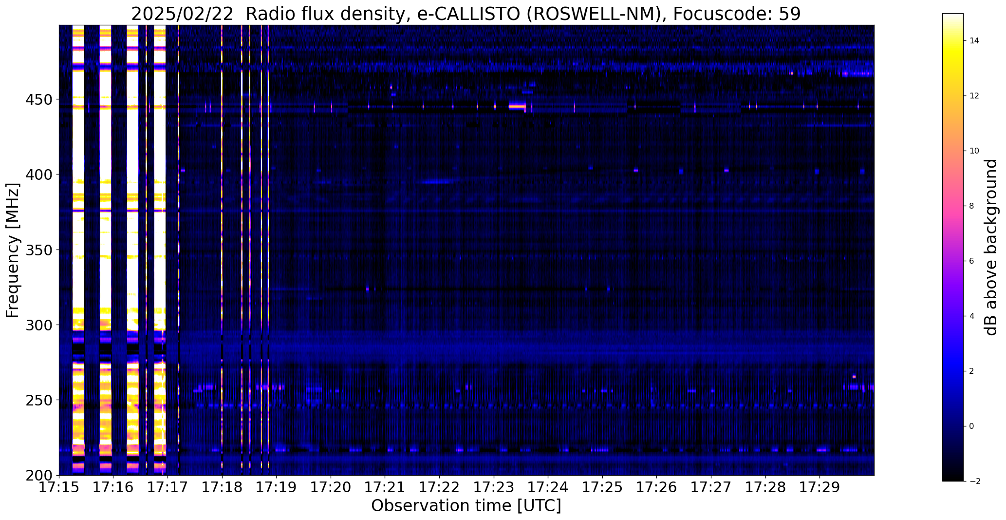The height and width of the screenshot is (520, 1006).
Task: Click the 'dB above background' colorbar label
Action: tap(991, 247)
